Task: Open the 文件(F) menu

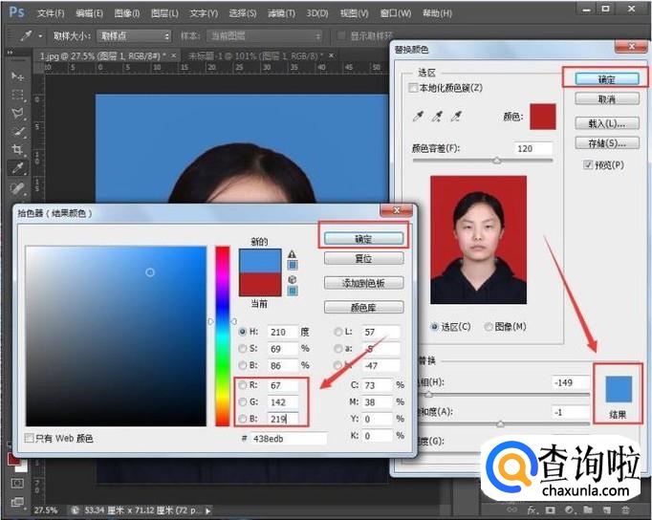Action: click(51, 13)
